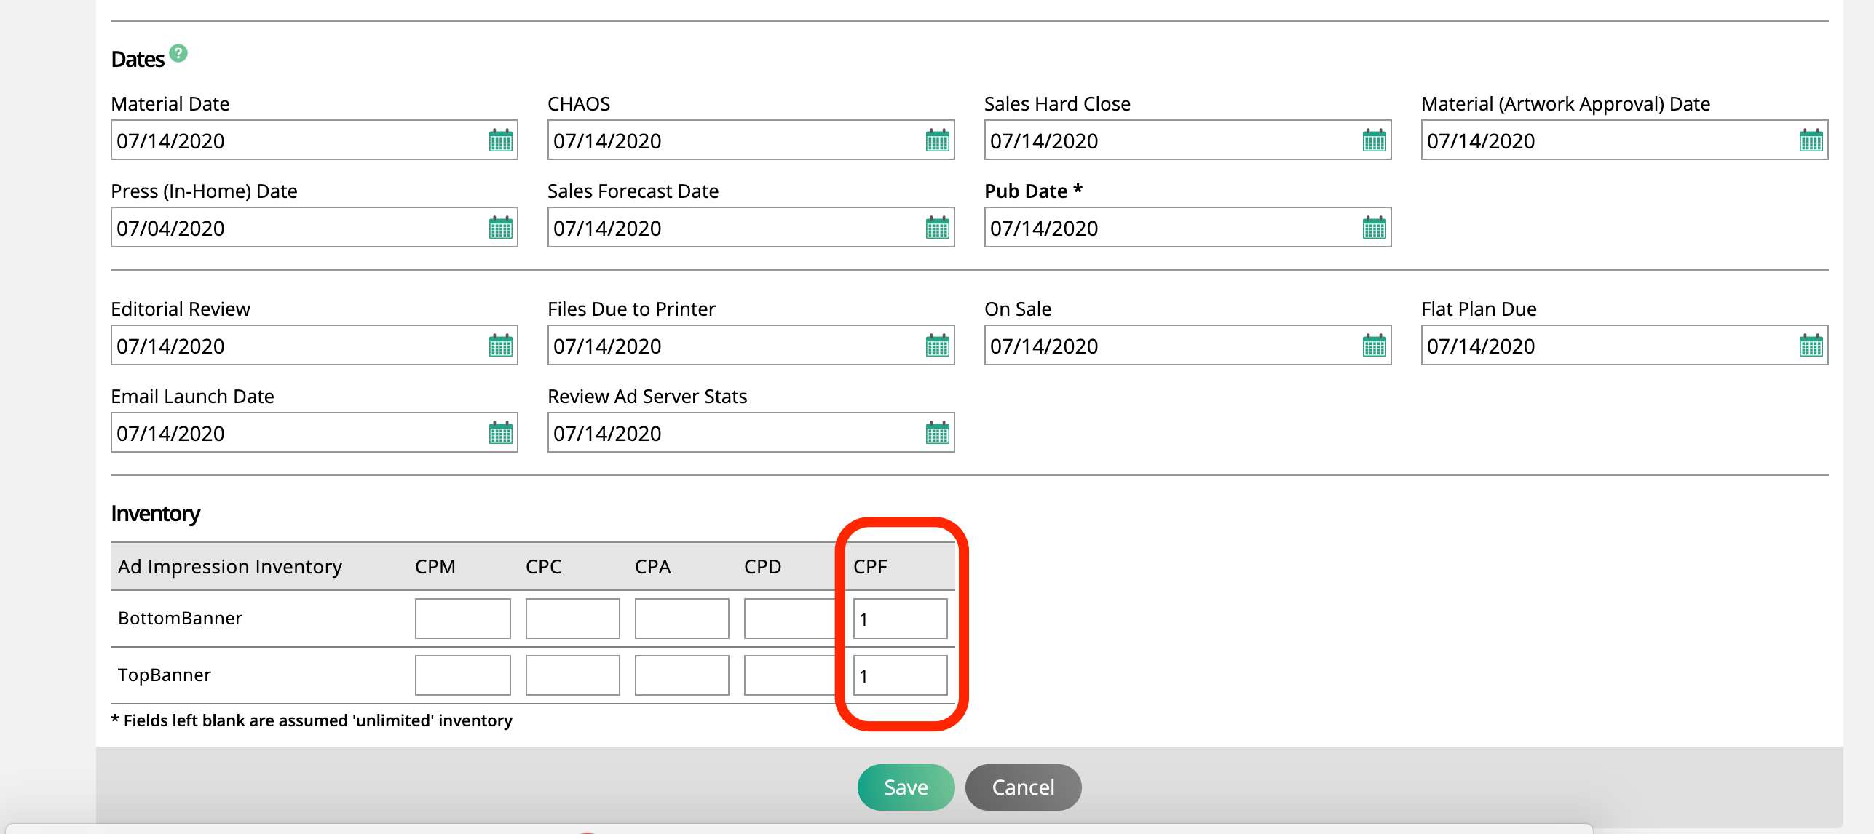Click the Pub Date calendar icon
This screenshot has width=1874, height=834.
click(x=1374, y=228)
